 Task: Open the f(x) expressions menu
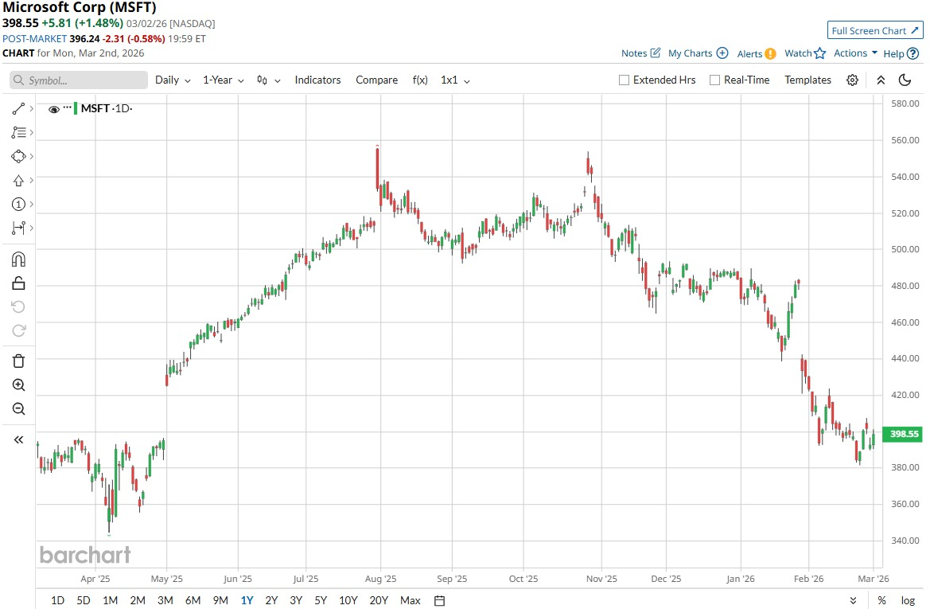pyautogui.click(x=420, y=80)
